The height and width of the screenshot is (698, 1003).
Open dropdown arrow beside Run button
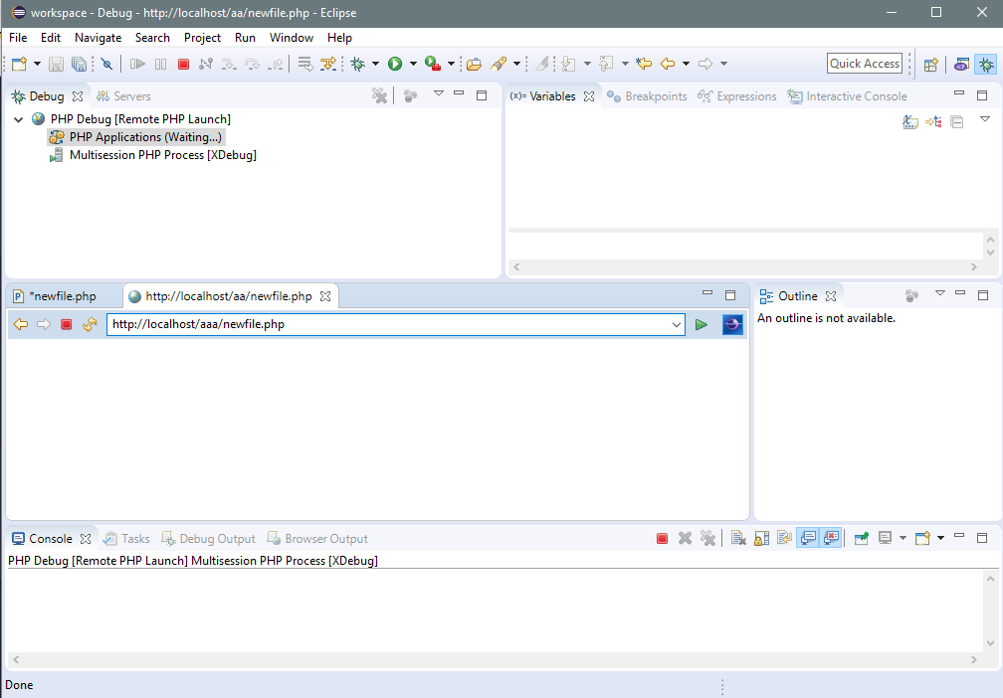(x=413, y=64)
